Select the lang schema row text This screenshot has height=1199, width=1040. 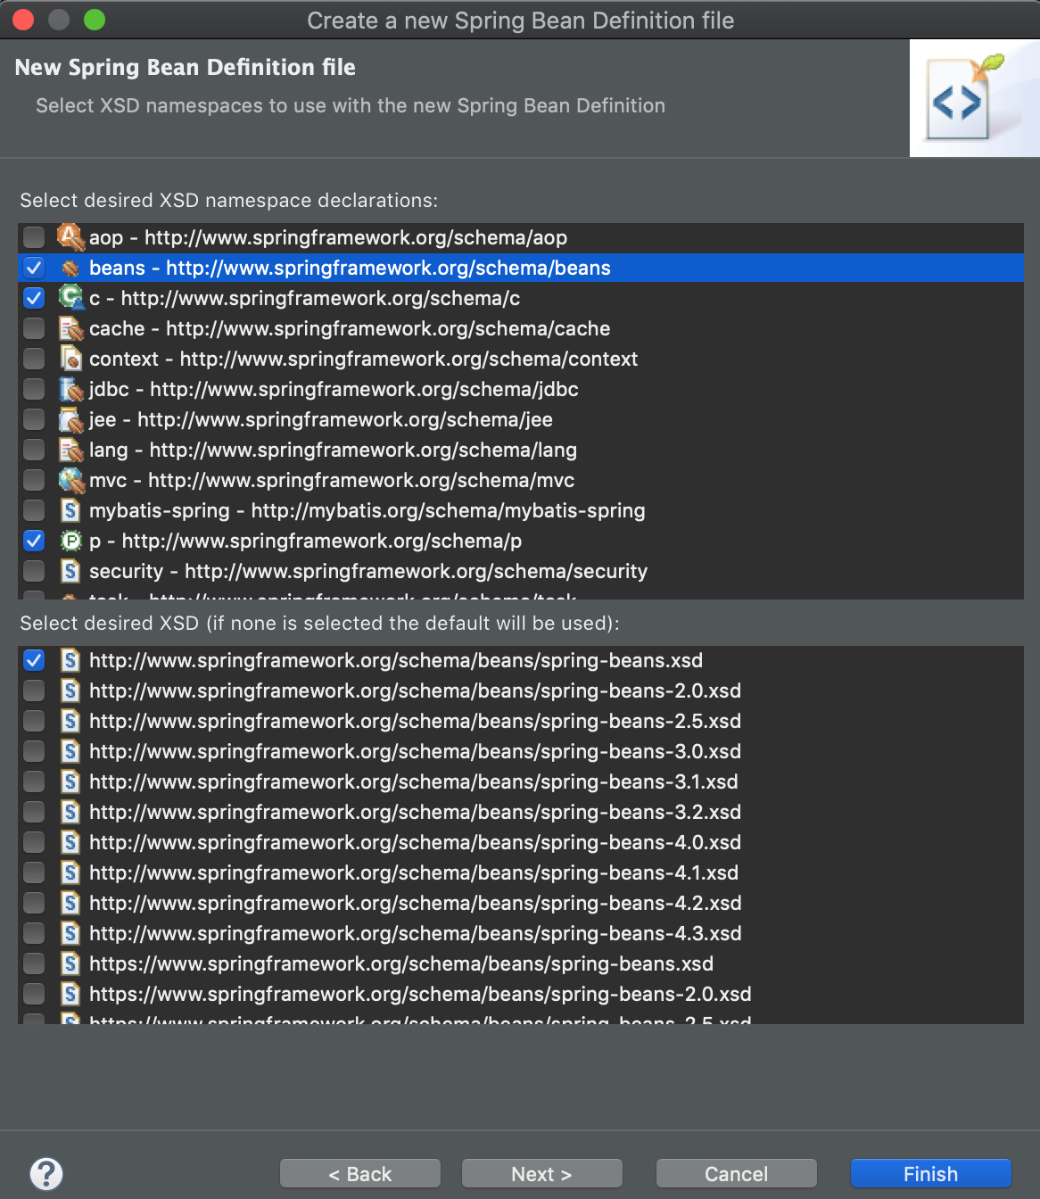(x=333, y=450)
